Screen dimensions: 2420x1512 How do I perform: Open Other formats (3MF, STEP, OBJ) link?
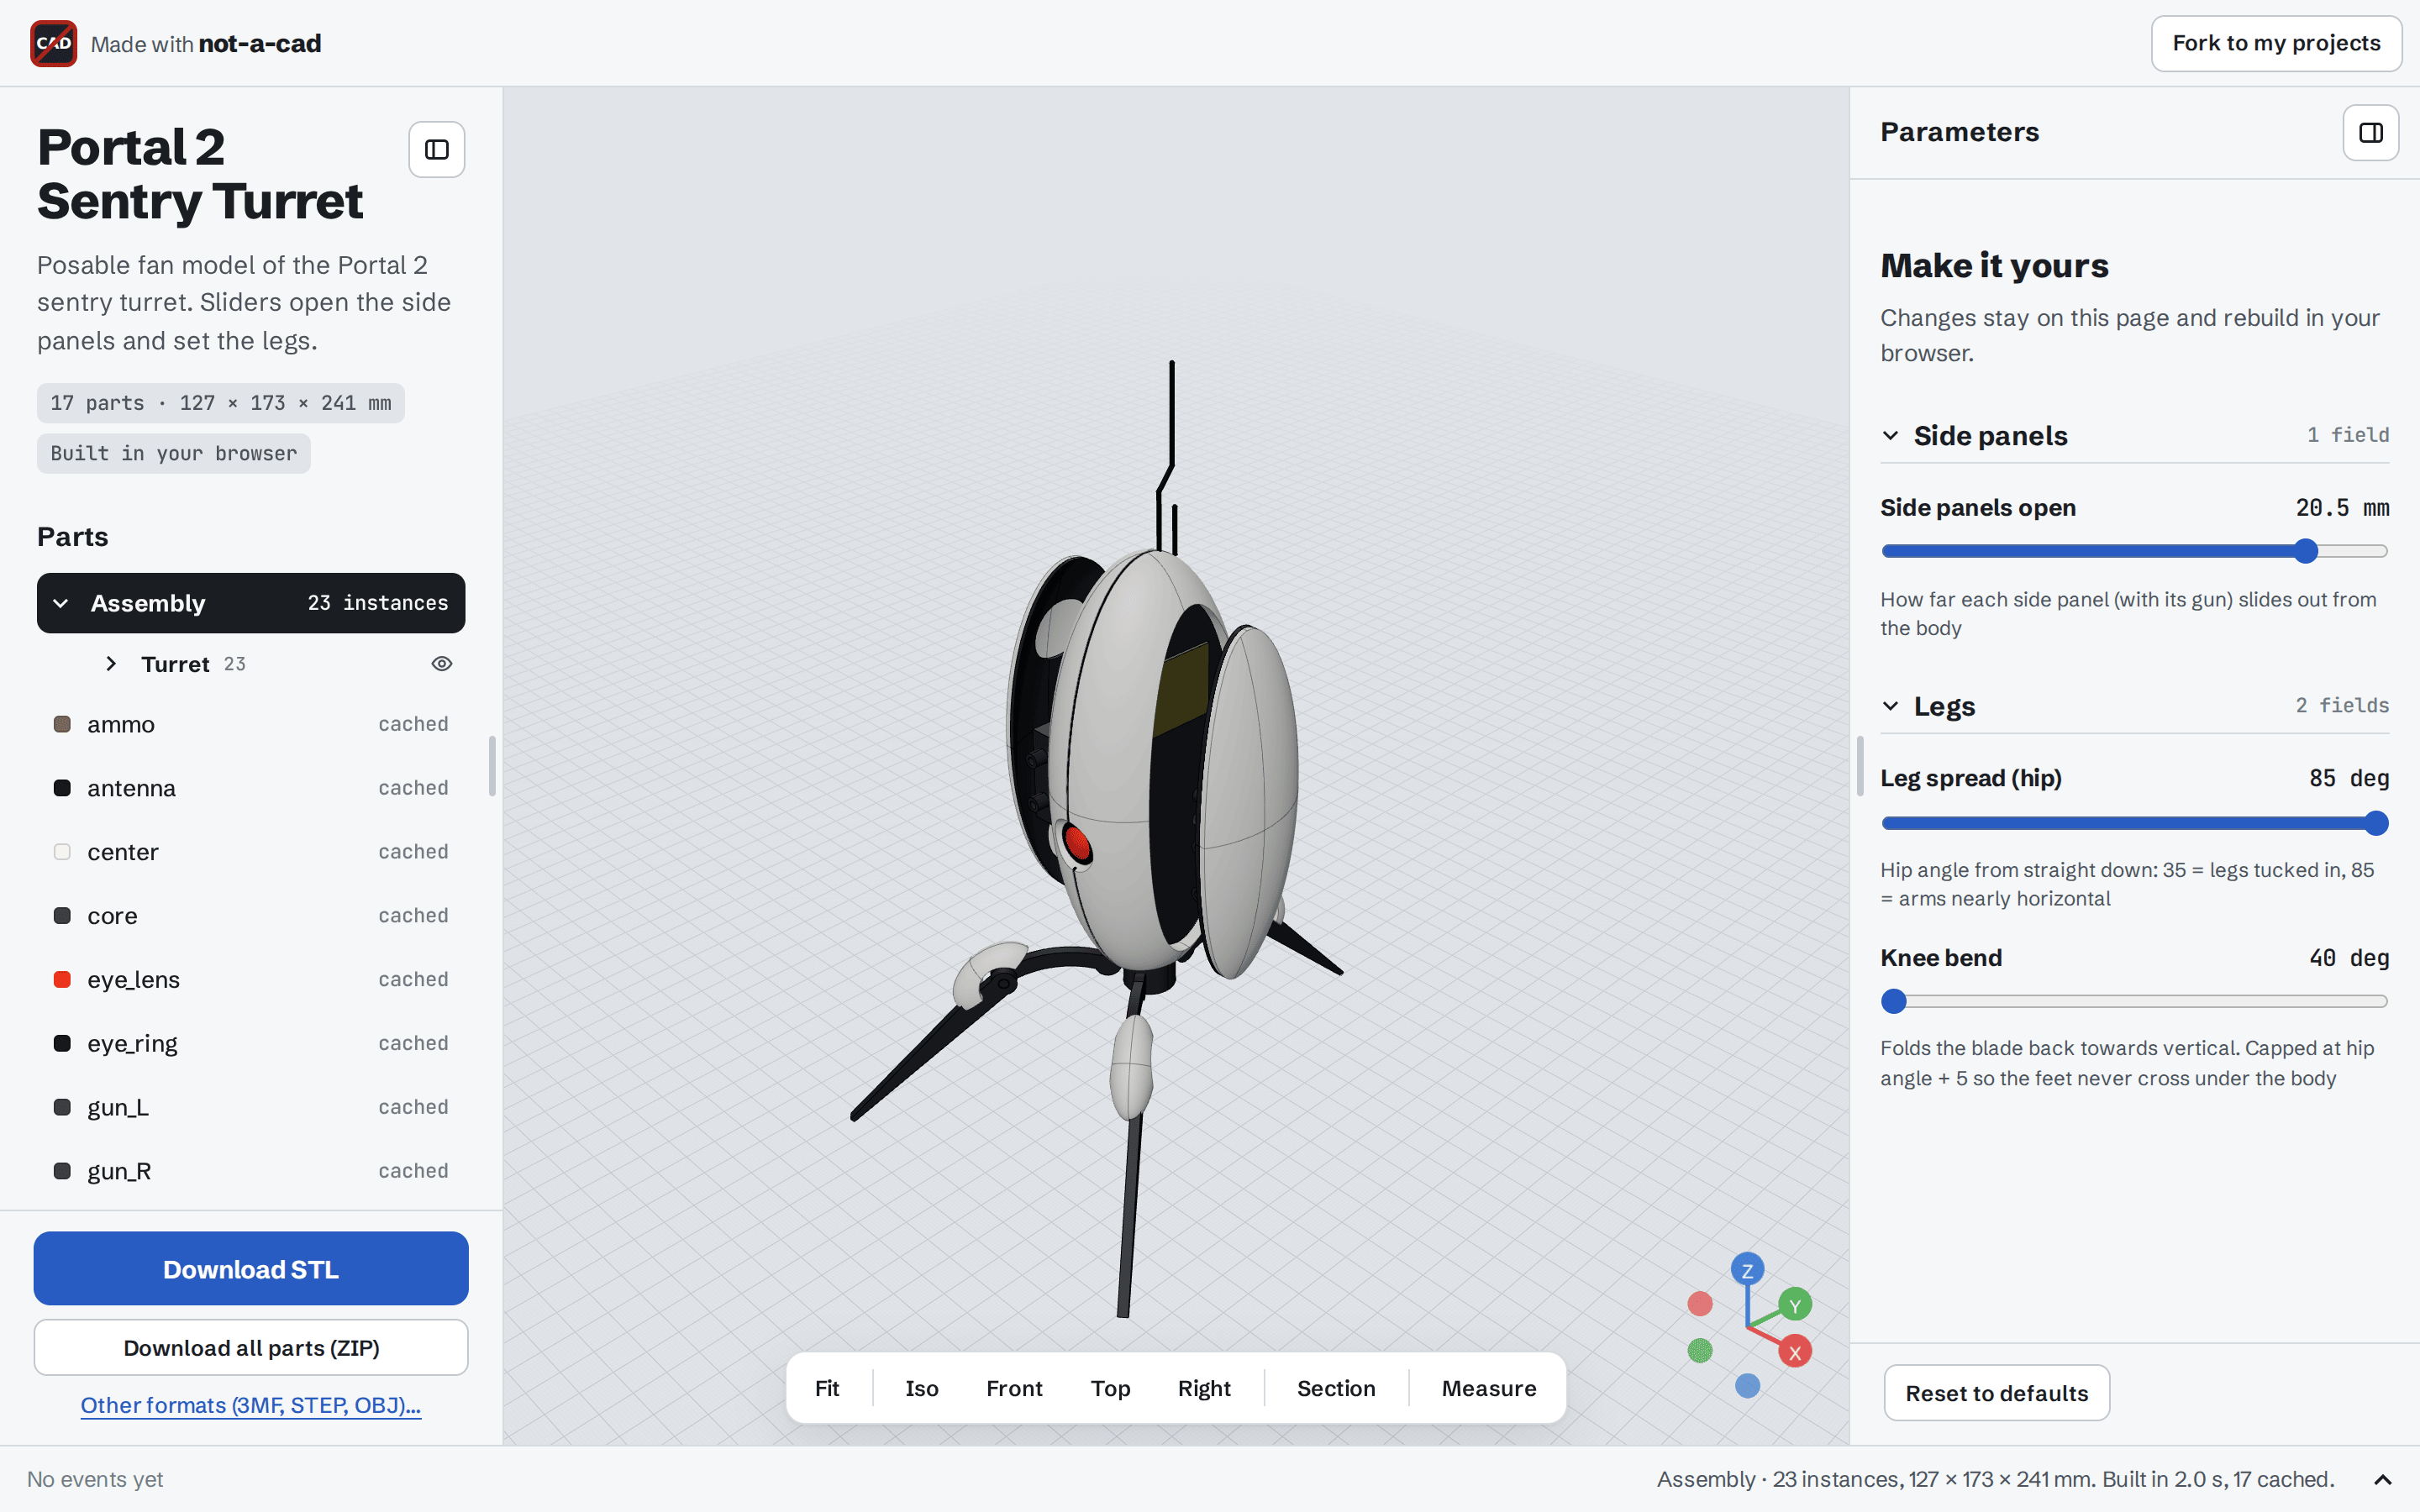point(251,1405)
